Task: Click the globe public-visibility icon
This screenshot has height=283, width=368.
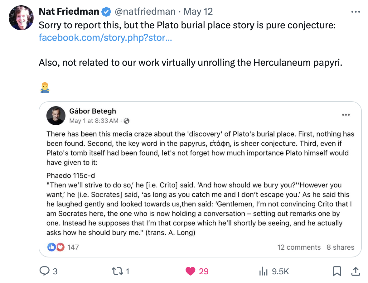Action: coord(127,121)
